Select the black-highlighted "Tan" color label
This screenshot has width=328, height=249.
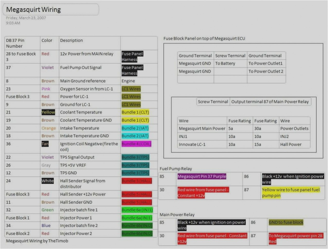tap(45, 144)
